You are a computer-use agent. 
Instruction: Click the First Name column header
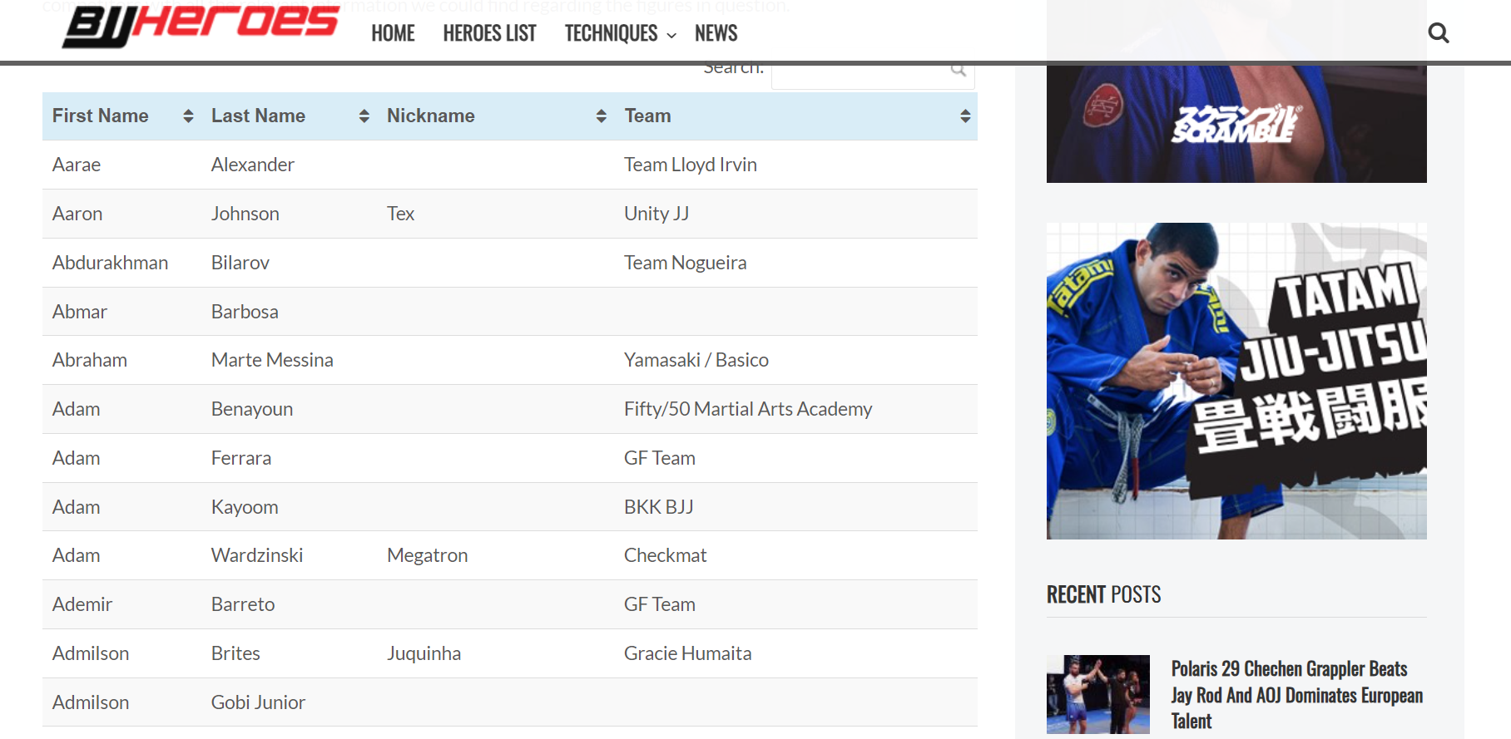[121, 116]
